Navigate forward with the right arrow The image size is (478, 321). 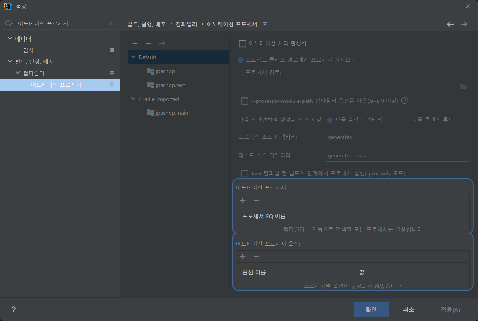pos(464,24)
